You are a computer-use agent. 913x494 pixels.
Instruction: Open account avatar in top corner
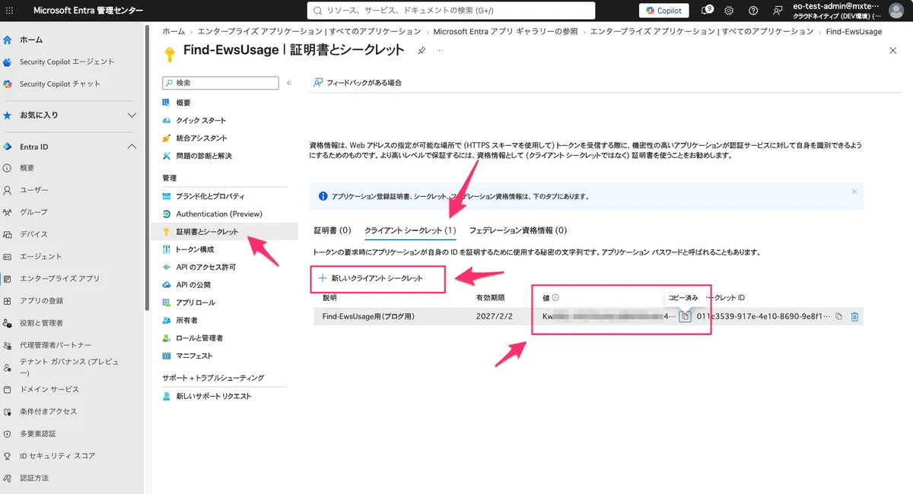point(896,11)
